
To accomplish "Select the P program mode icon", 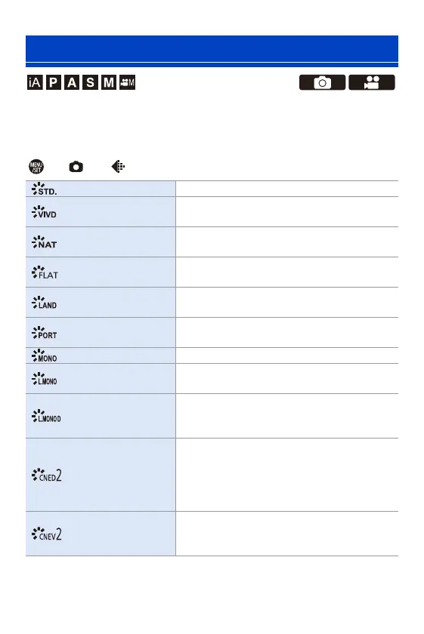I will (x=53, y=82).
